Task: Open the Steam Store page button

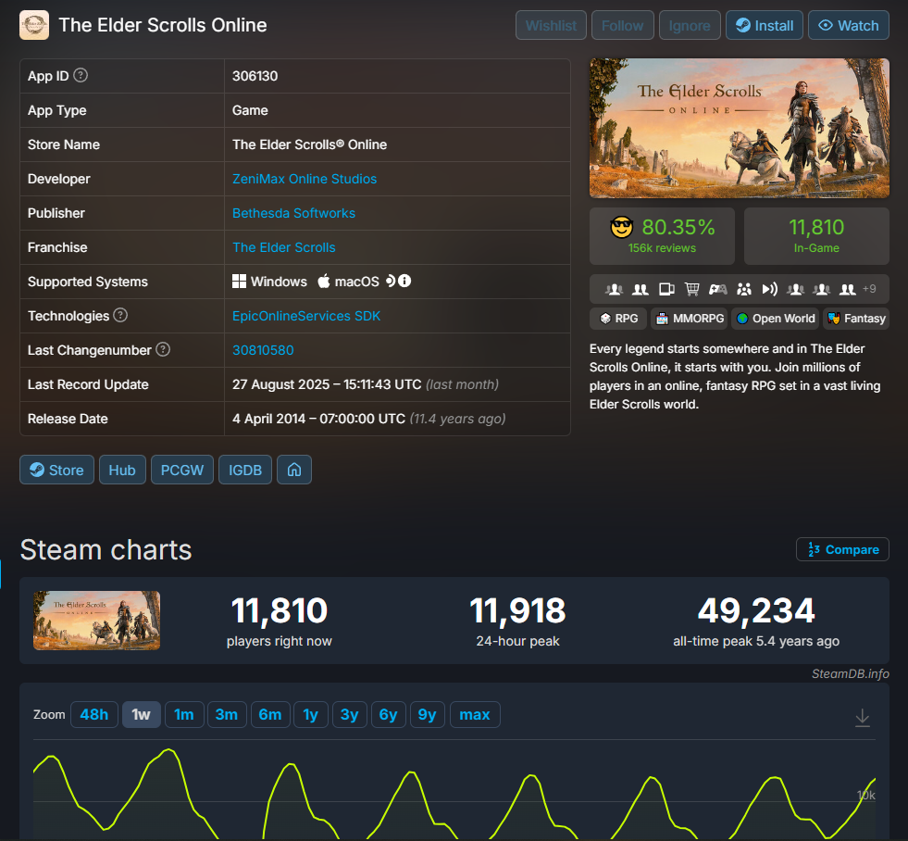Action: [x=56, y=470]
